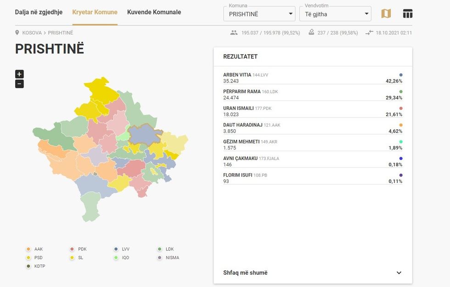Switch to Dalja në zgjedhje tab
450x287 pixels.
39,12
